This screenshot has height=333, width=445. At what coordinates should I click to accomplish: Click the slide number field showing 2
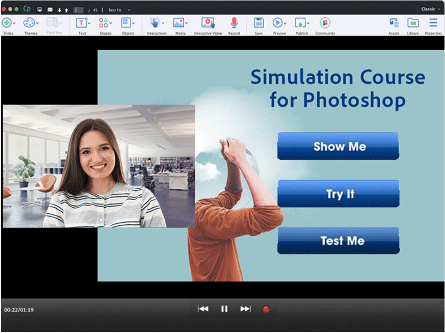(x=78, y=10)
